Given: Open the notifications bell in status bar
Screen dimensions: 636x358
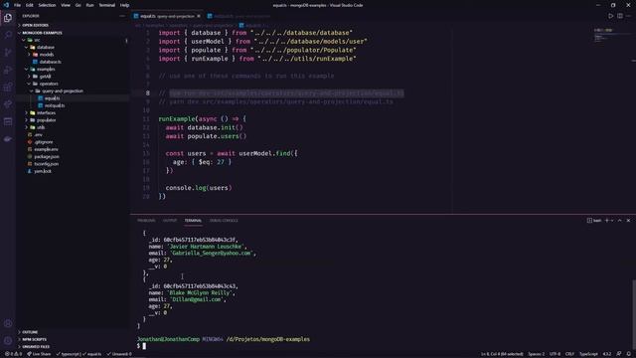Looking at the screenshot, I should coord(629,354).
